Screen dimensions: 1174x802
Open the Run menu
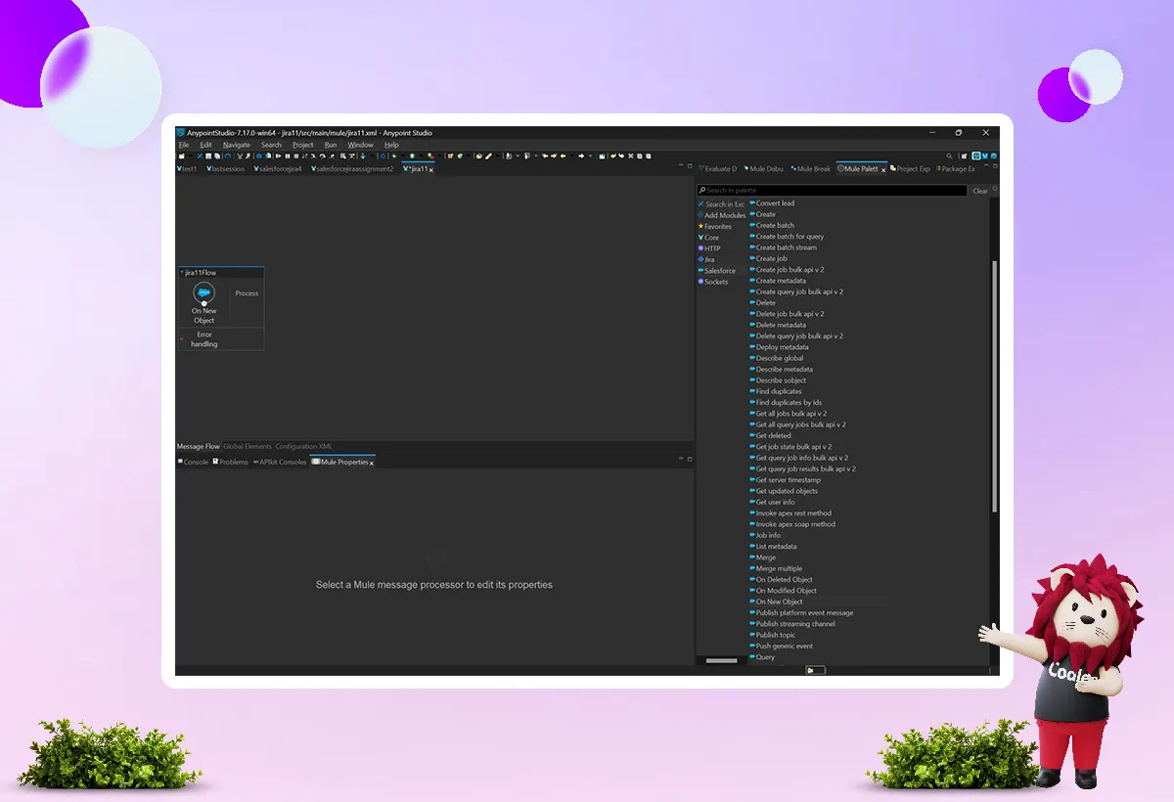click(331, 145)
